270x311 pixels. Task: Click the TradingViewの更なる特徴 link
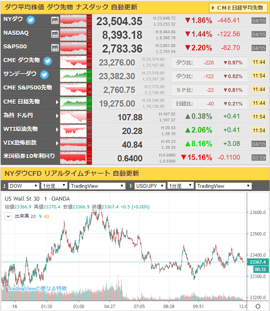click(37, 288)
